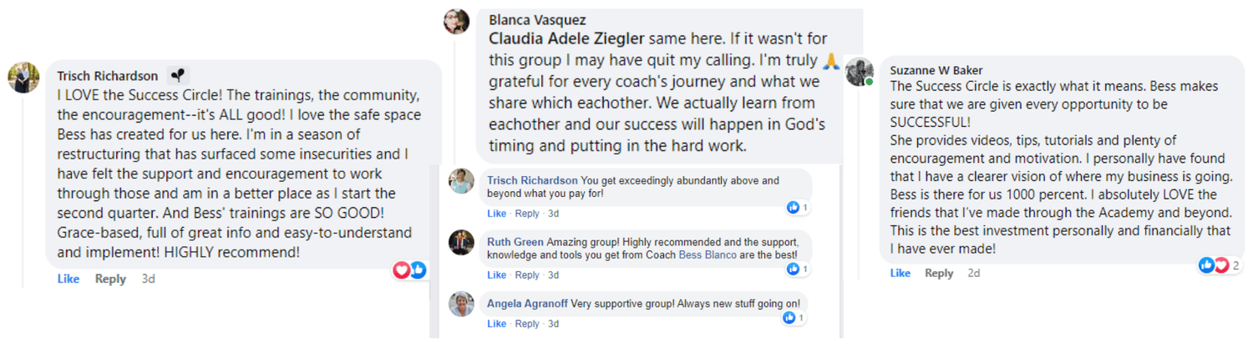Click Angela Agranoff's profile avatar
Screen dimensions: 1253x348
tap(461, 304)
